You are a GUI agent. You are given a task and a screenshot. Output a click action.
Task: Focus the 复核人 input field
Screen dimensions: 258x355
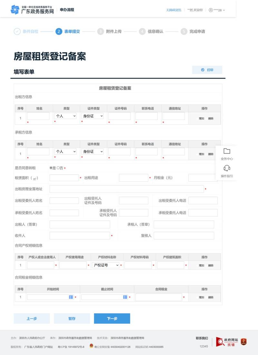pos(184,236)
